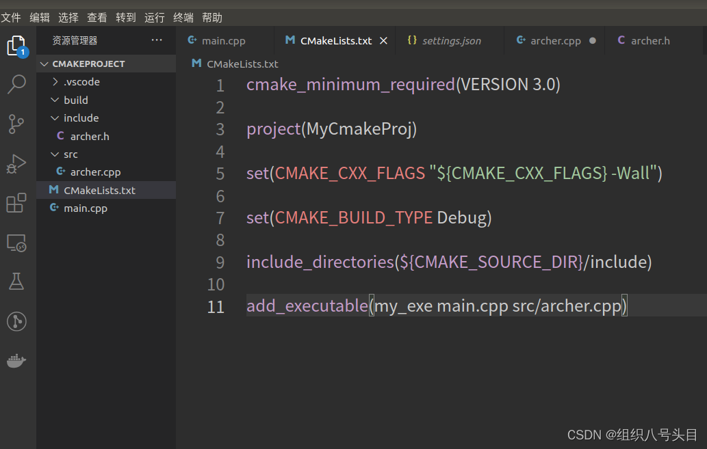Open the Remote Explorer view icon
The height and width of the screenshot is (449, 707).
(x=16, y=243)
